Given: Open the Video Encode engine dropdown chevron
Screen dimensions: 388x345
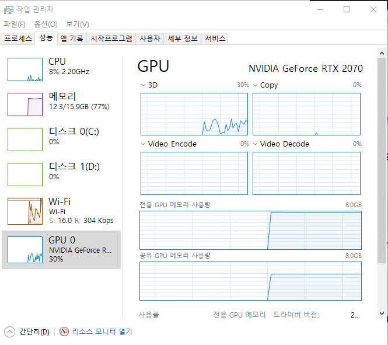Looking at the screenshot, I should [x=143, y=144].
